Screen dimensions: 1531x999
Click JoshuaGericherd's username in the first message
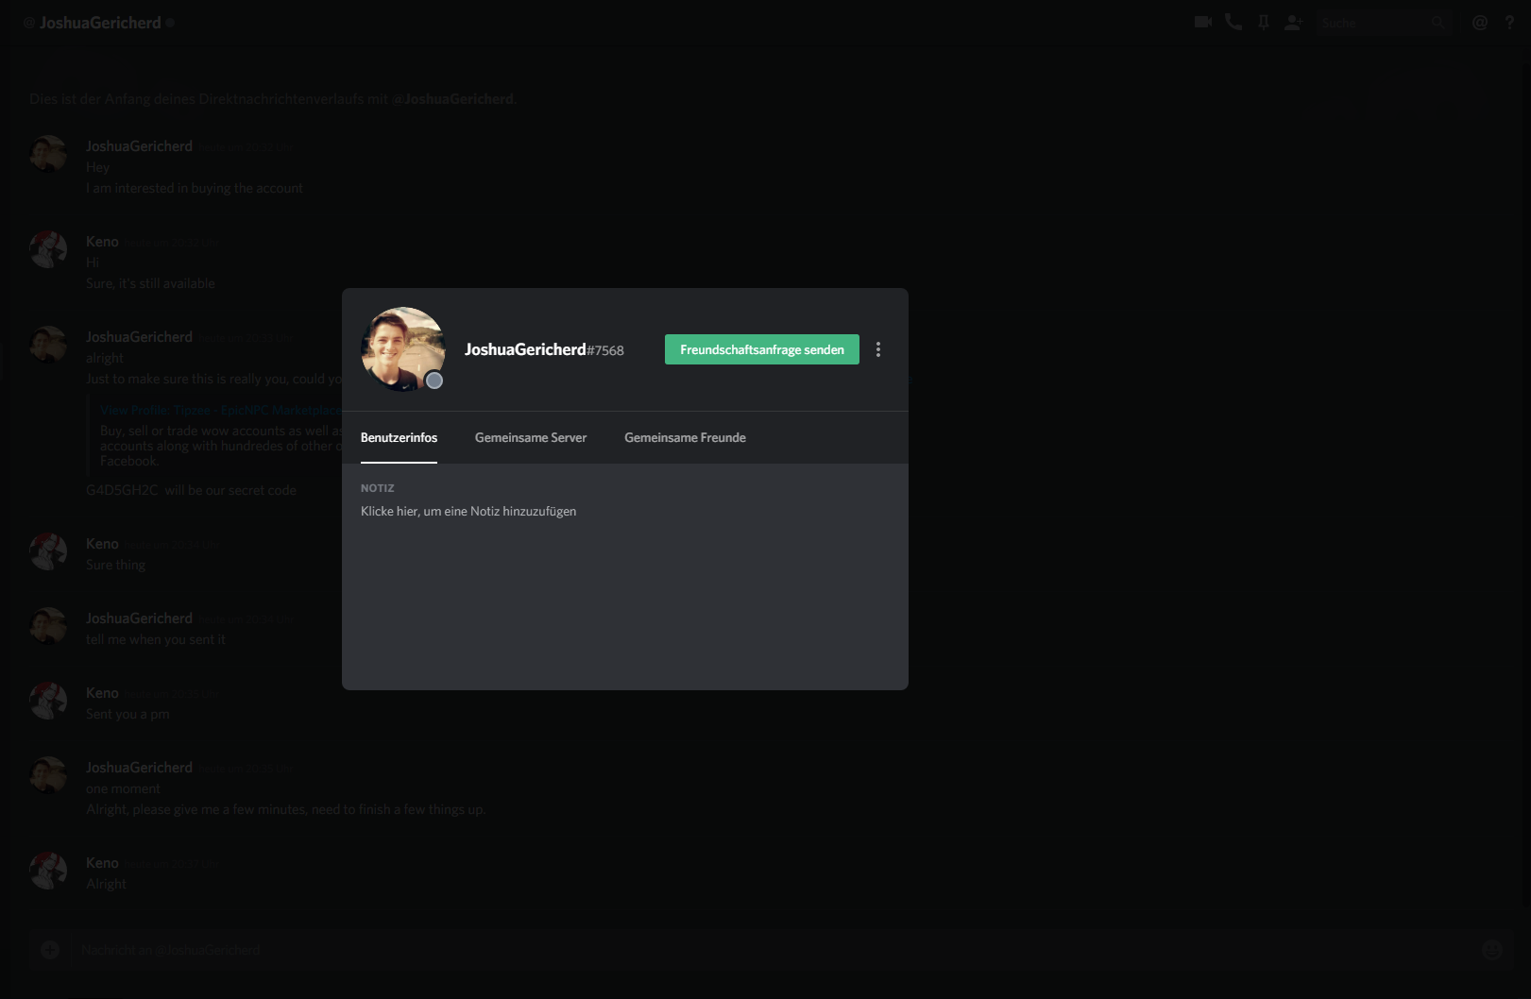139,146
